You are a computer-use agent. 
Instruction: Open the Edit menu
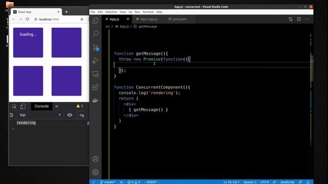[x=100, y=12]
